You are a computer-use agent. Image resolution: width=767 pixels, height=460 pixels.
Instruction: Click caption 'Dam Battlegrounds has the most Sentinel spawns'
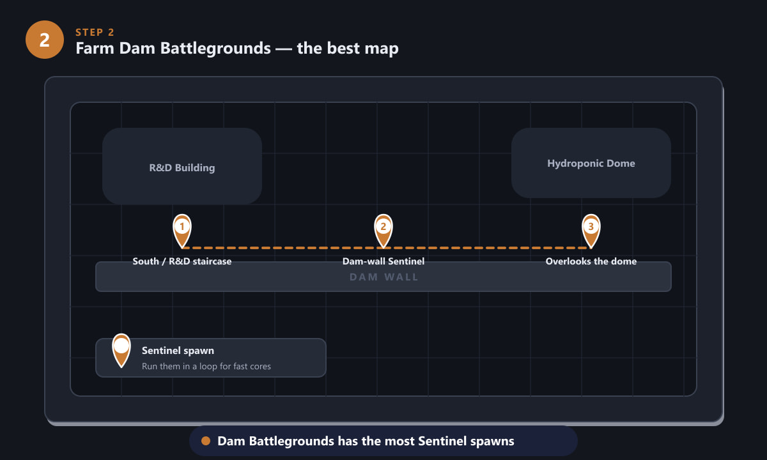point(366,441)
